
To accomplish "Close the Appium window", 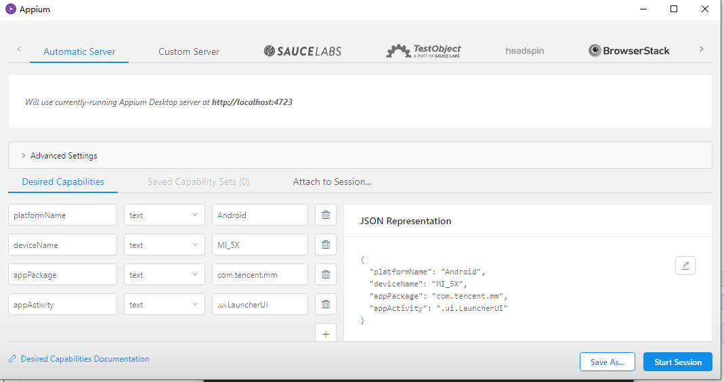I will (704, 9).
